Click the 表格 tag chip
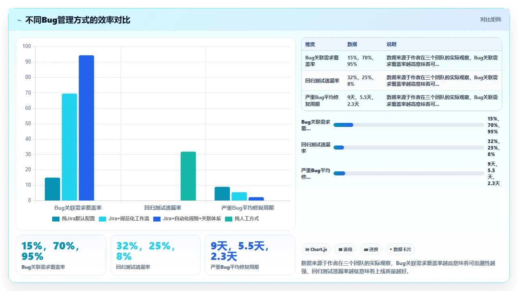The width and height of the screenshot is (518, 291). 346,249
